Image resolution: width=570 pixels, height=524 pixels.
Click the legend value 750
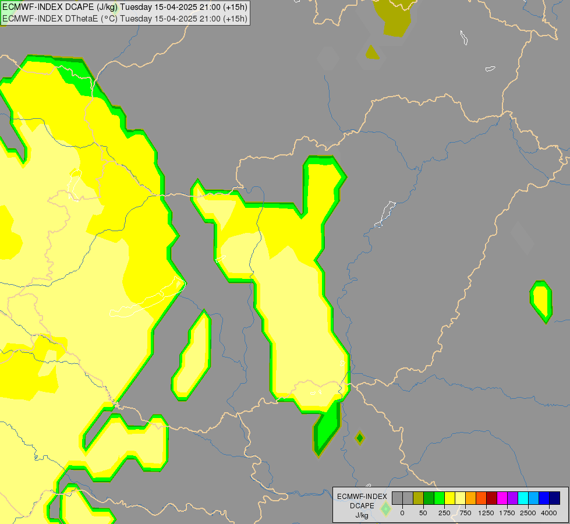(x=465, y=513)
